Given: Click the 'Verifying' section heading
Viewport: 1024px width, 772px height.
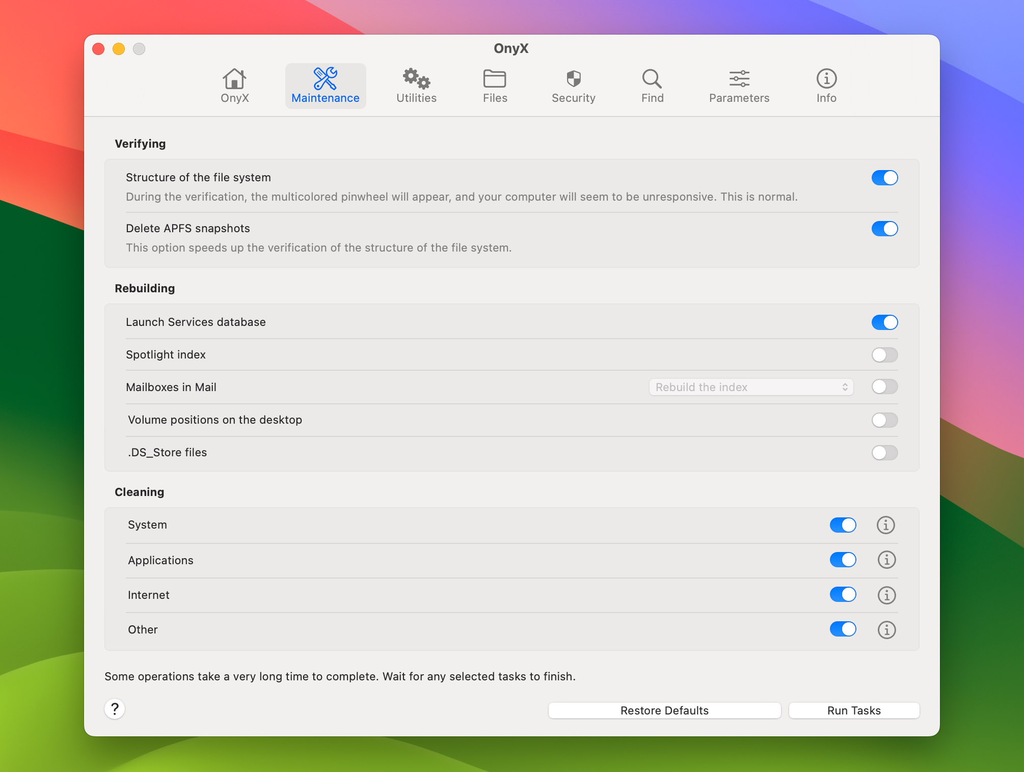Looking at the screenshot, I should tap(140, 144).
